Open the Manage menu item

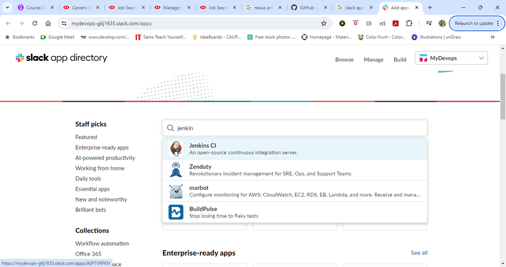pyautogui.click(x=374, y=59)
